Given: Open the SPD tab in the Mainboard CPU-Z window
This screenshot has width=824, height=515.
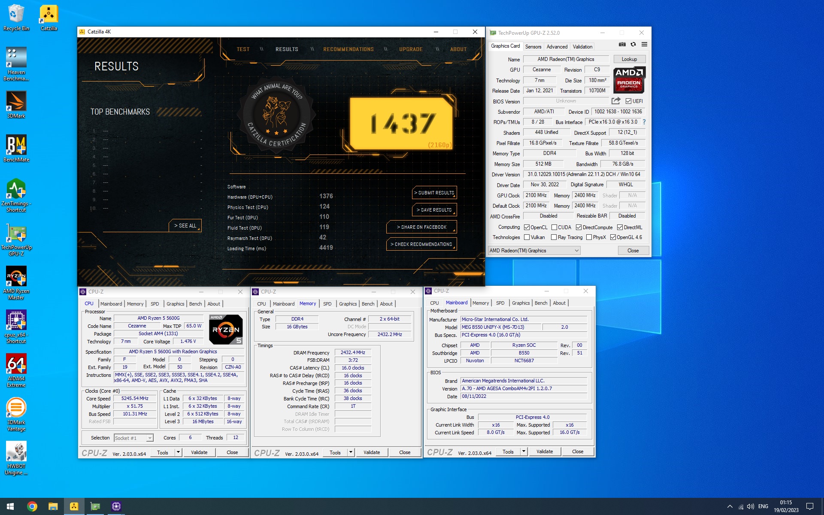Looking at the screenshot, I should click(500, 303).
